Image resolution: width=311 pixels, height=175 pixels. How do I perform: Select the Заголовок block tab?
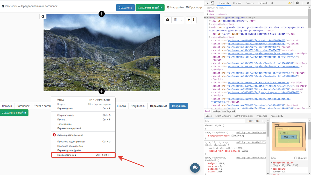pyautogui.click(x=23, y=106)
